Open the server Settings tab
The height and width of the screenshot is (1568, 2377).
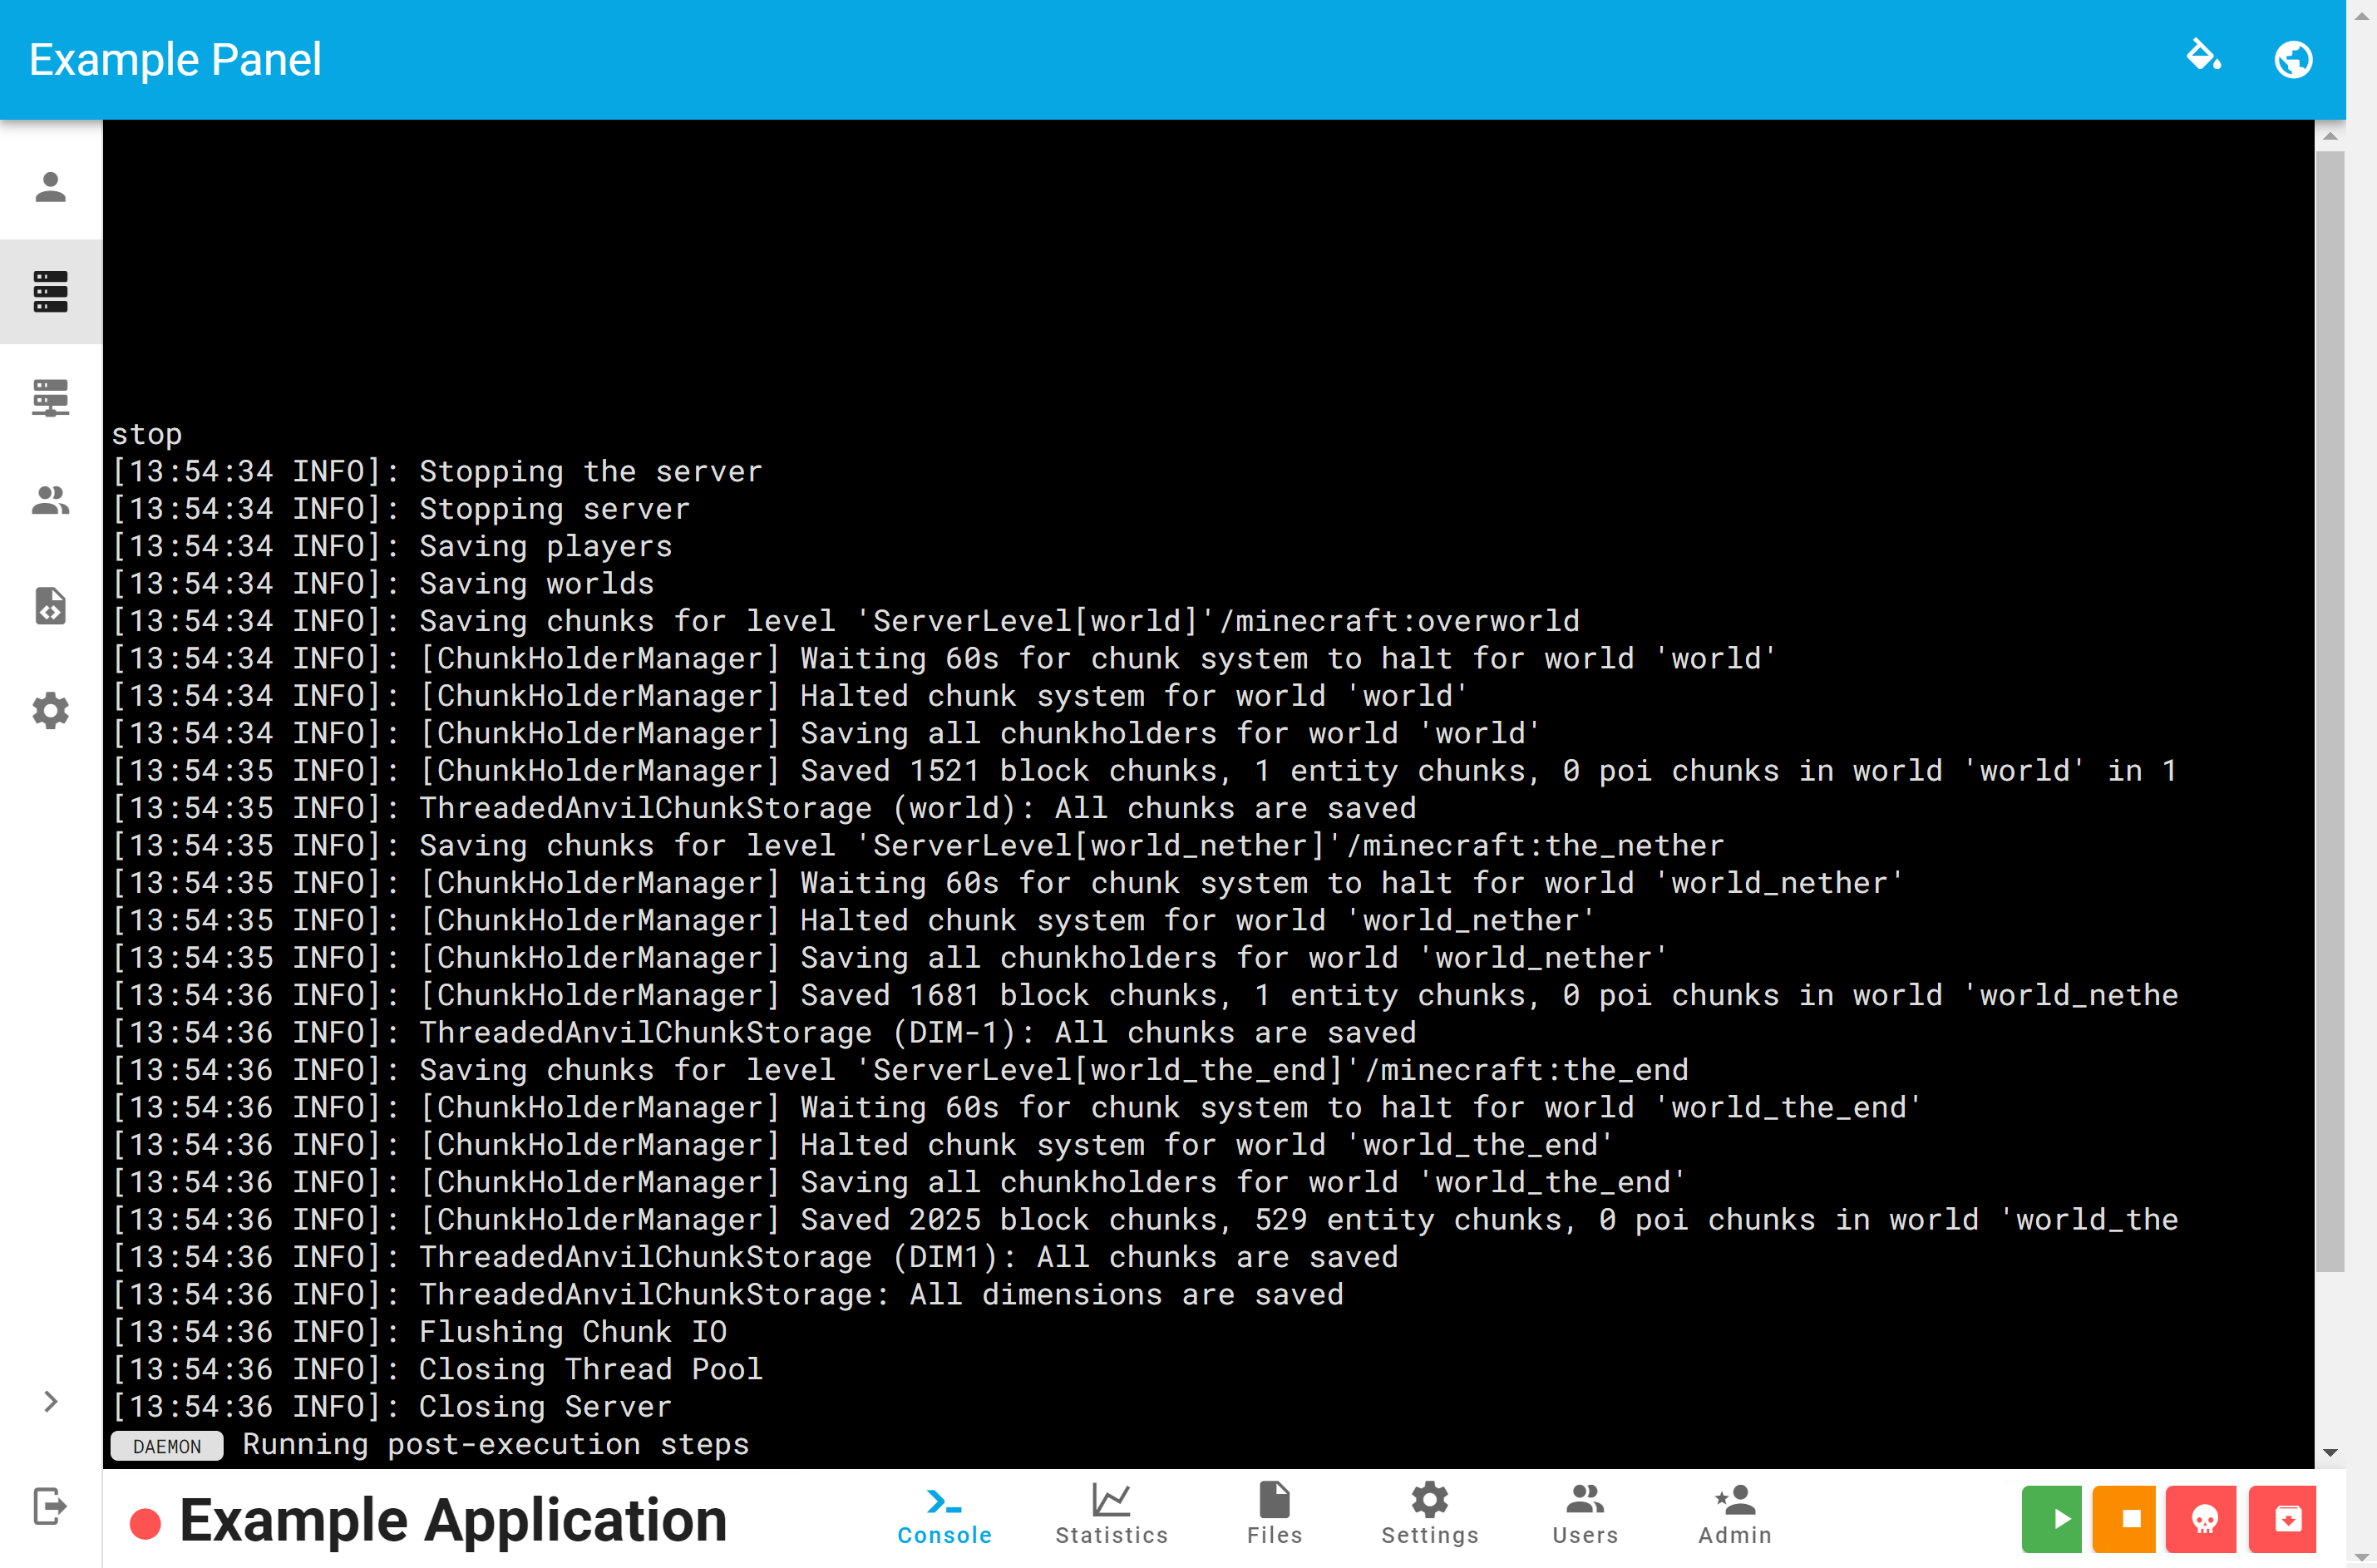(1430, 1513)
